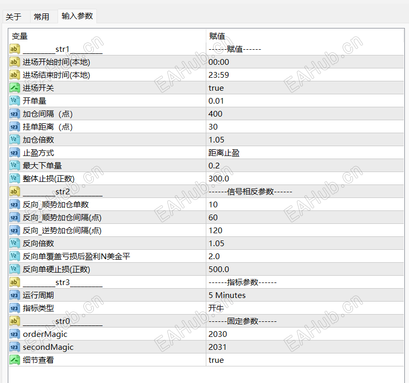Click the double-type icon beside 加仓倍数
This screenshot has height=383, width=409.
point(15,140)
